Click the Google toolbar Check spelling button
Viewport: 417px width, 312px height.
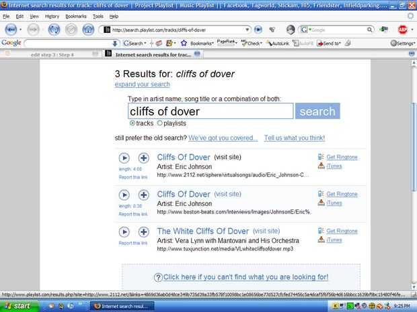coord(252,43)
